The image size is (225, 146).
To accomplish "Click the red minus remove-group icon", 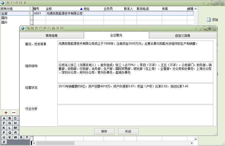I will tap(14, 113).
